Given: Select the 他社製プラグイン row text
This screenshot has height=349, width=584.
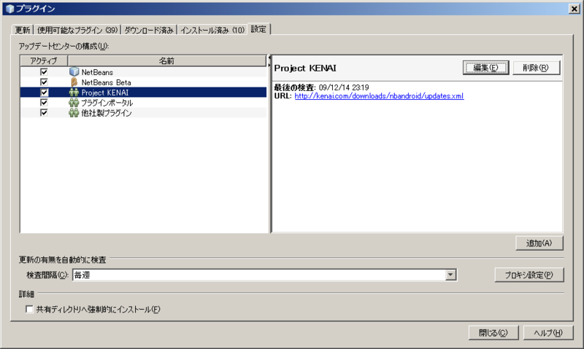Looking at the screenshot, I should [107, 113].
